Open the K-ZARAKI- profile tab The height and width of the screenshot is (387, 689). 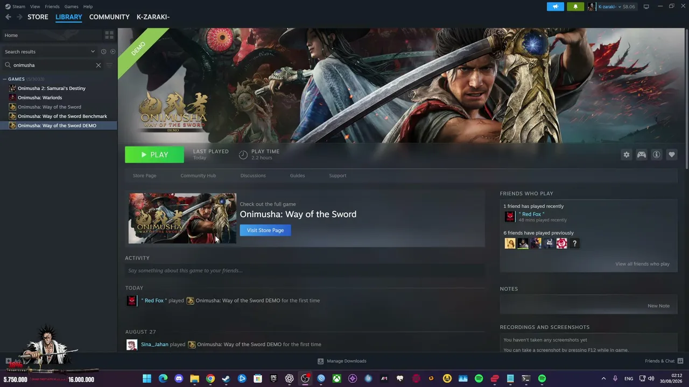[x=153, y=17]
